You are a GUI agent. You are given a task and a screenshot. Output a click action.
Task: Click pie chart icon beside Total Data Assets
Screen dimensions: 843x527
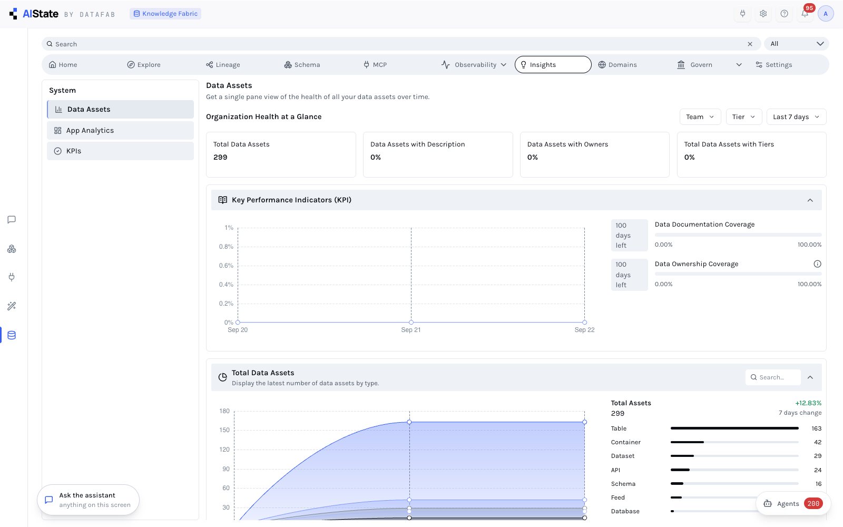click(223, 377)
